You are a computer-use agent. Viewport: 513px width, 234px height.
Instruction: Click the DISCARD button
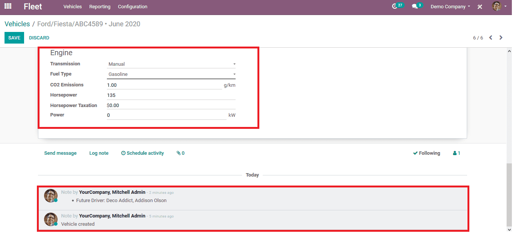click(39, 38)
